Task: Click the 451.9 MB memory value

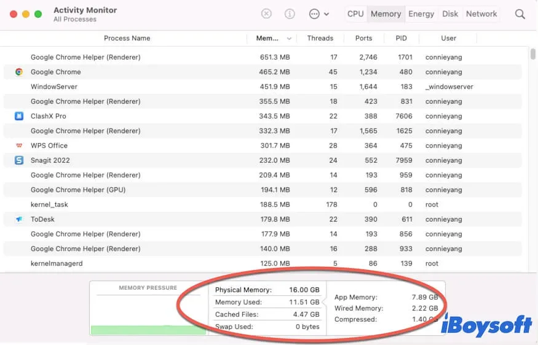Action: (x=274, y=87)
